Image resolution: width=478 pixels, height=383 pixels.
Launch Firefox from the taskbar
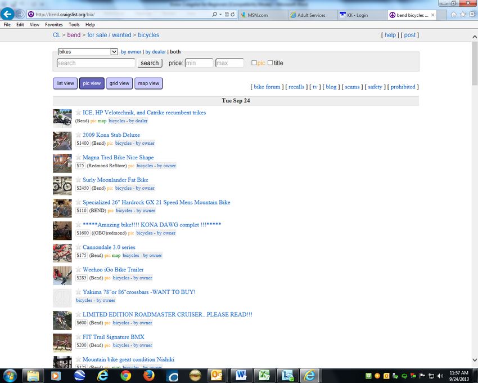pos(149,375)
